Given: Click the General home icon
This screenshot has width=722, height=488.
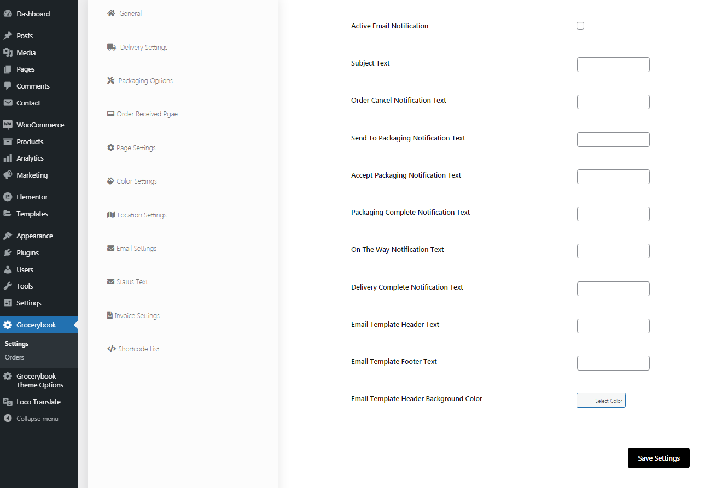Looking at the screenshot, I should 112,13.
